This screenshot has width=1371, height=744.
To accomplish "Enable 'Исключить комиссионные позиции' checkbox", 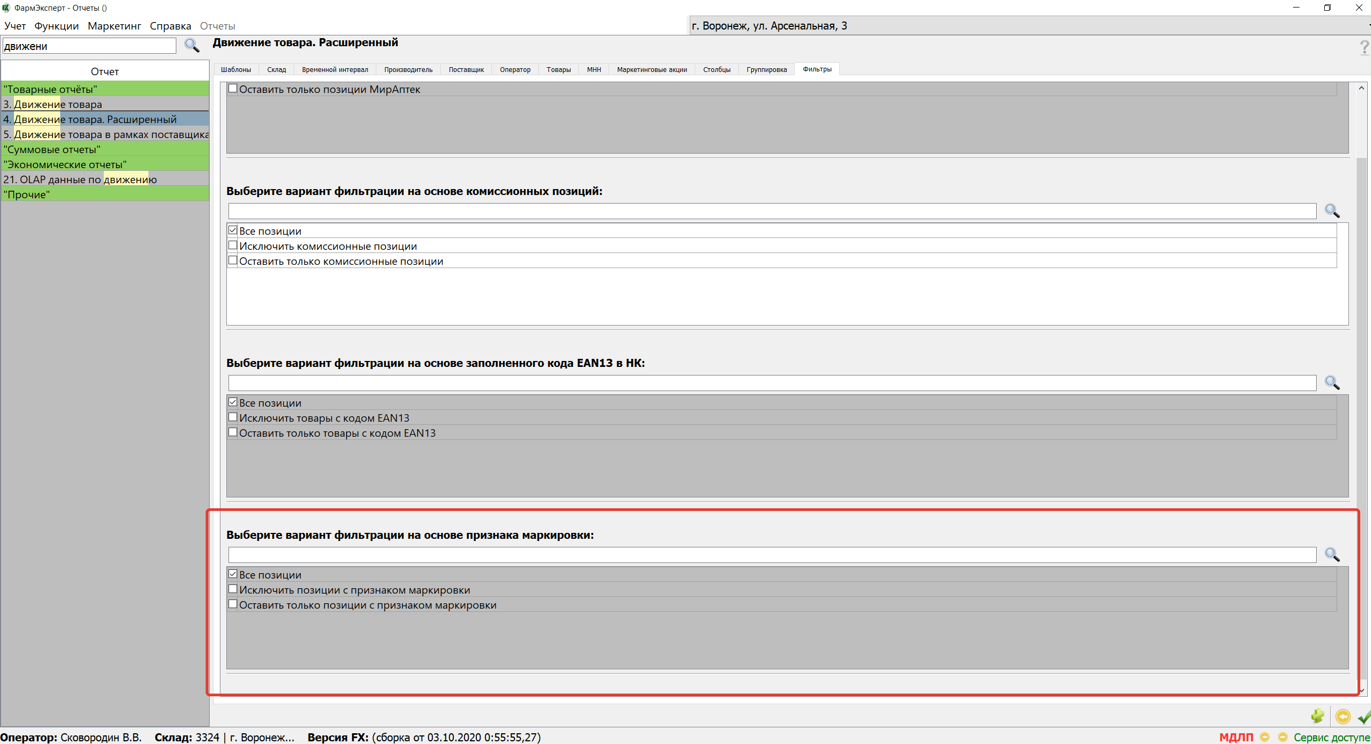I will tap(233, 245).
